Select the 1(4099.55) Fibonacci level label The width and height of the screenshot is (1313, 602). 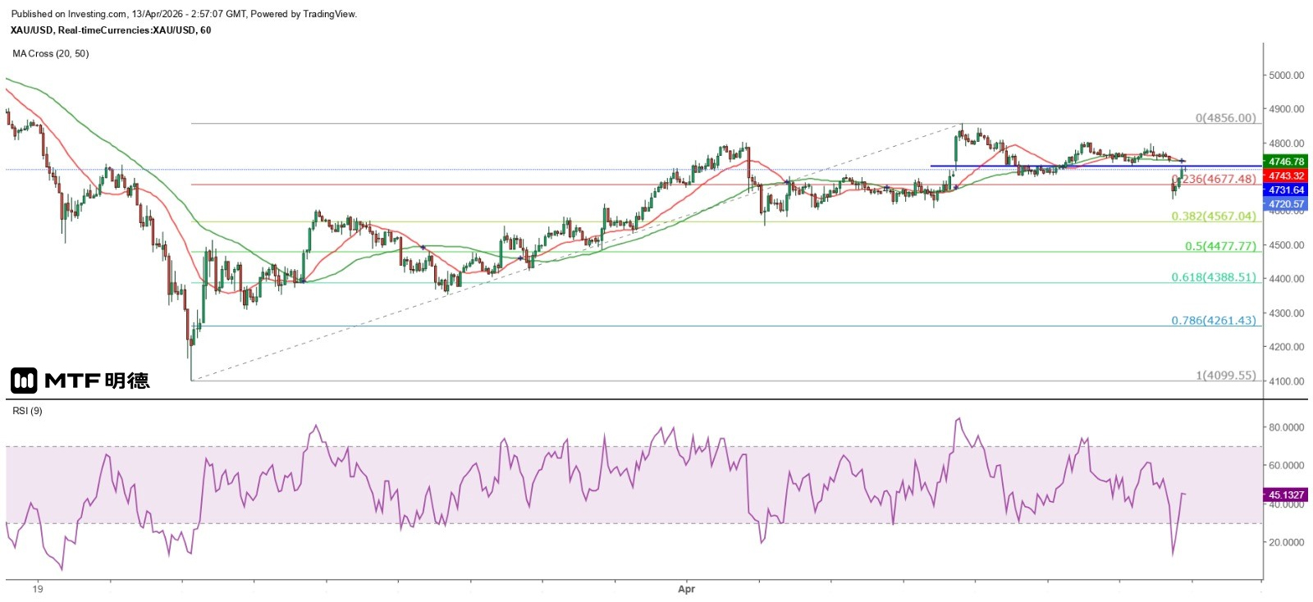(1225, 376)
